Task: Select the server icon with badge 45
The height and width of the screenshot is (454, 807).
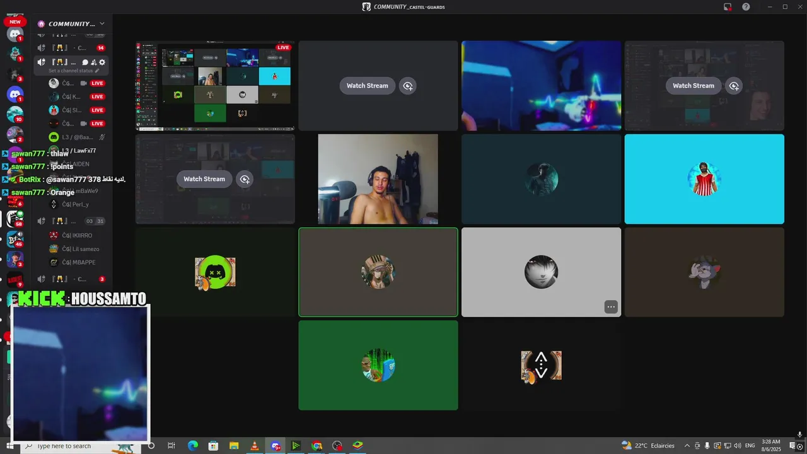Action: click(15, 239)
